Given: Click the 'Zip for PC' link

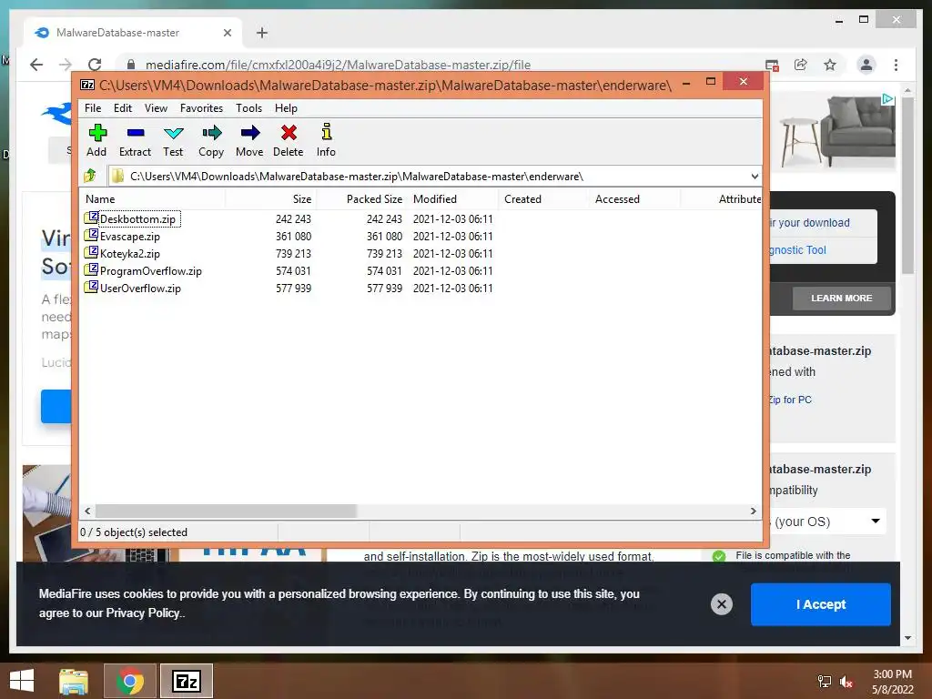Looking at the screenshot, I should 790,400.
